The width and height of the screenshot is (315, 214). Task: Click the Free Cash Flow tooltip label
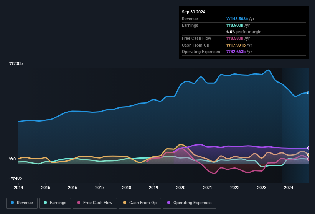point(196,38)
